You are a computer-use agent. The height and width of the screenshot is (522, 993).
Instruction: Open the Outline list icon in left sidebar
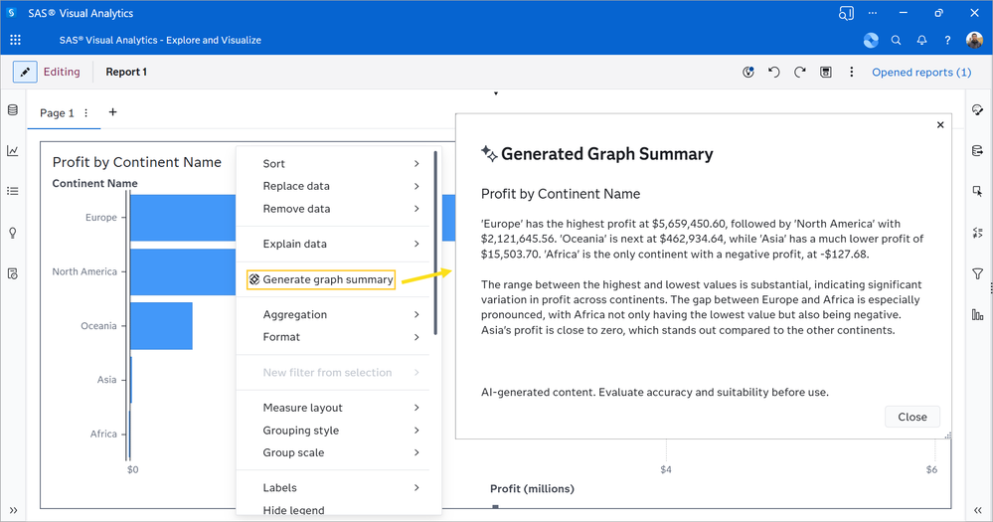click(x=13, y=191)
